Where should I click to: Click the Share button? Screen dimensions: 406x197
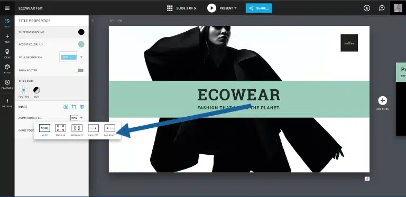tap(259, 8)
